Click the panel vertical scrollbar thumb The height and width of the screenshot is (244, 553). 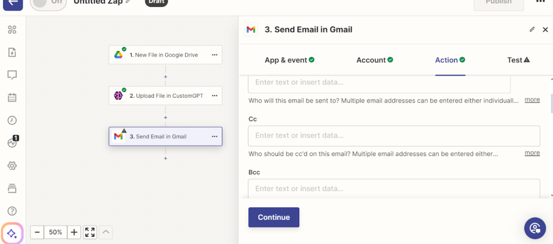551,103
